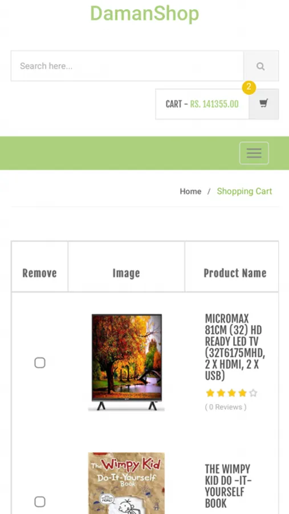The width and height of the screenshot is (289, 514).
Task: Click the Search here input field
Action: pyautogui.click(x=127, y=66)
